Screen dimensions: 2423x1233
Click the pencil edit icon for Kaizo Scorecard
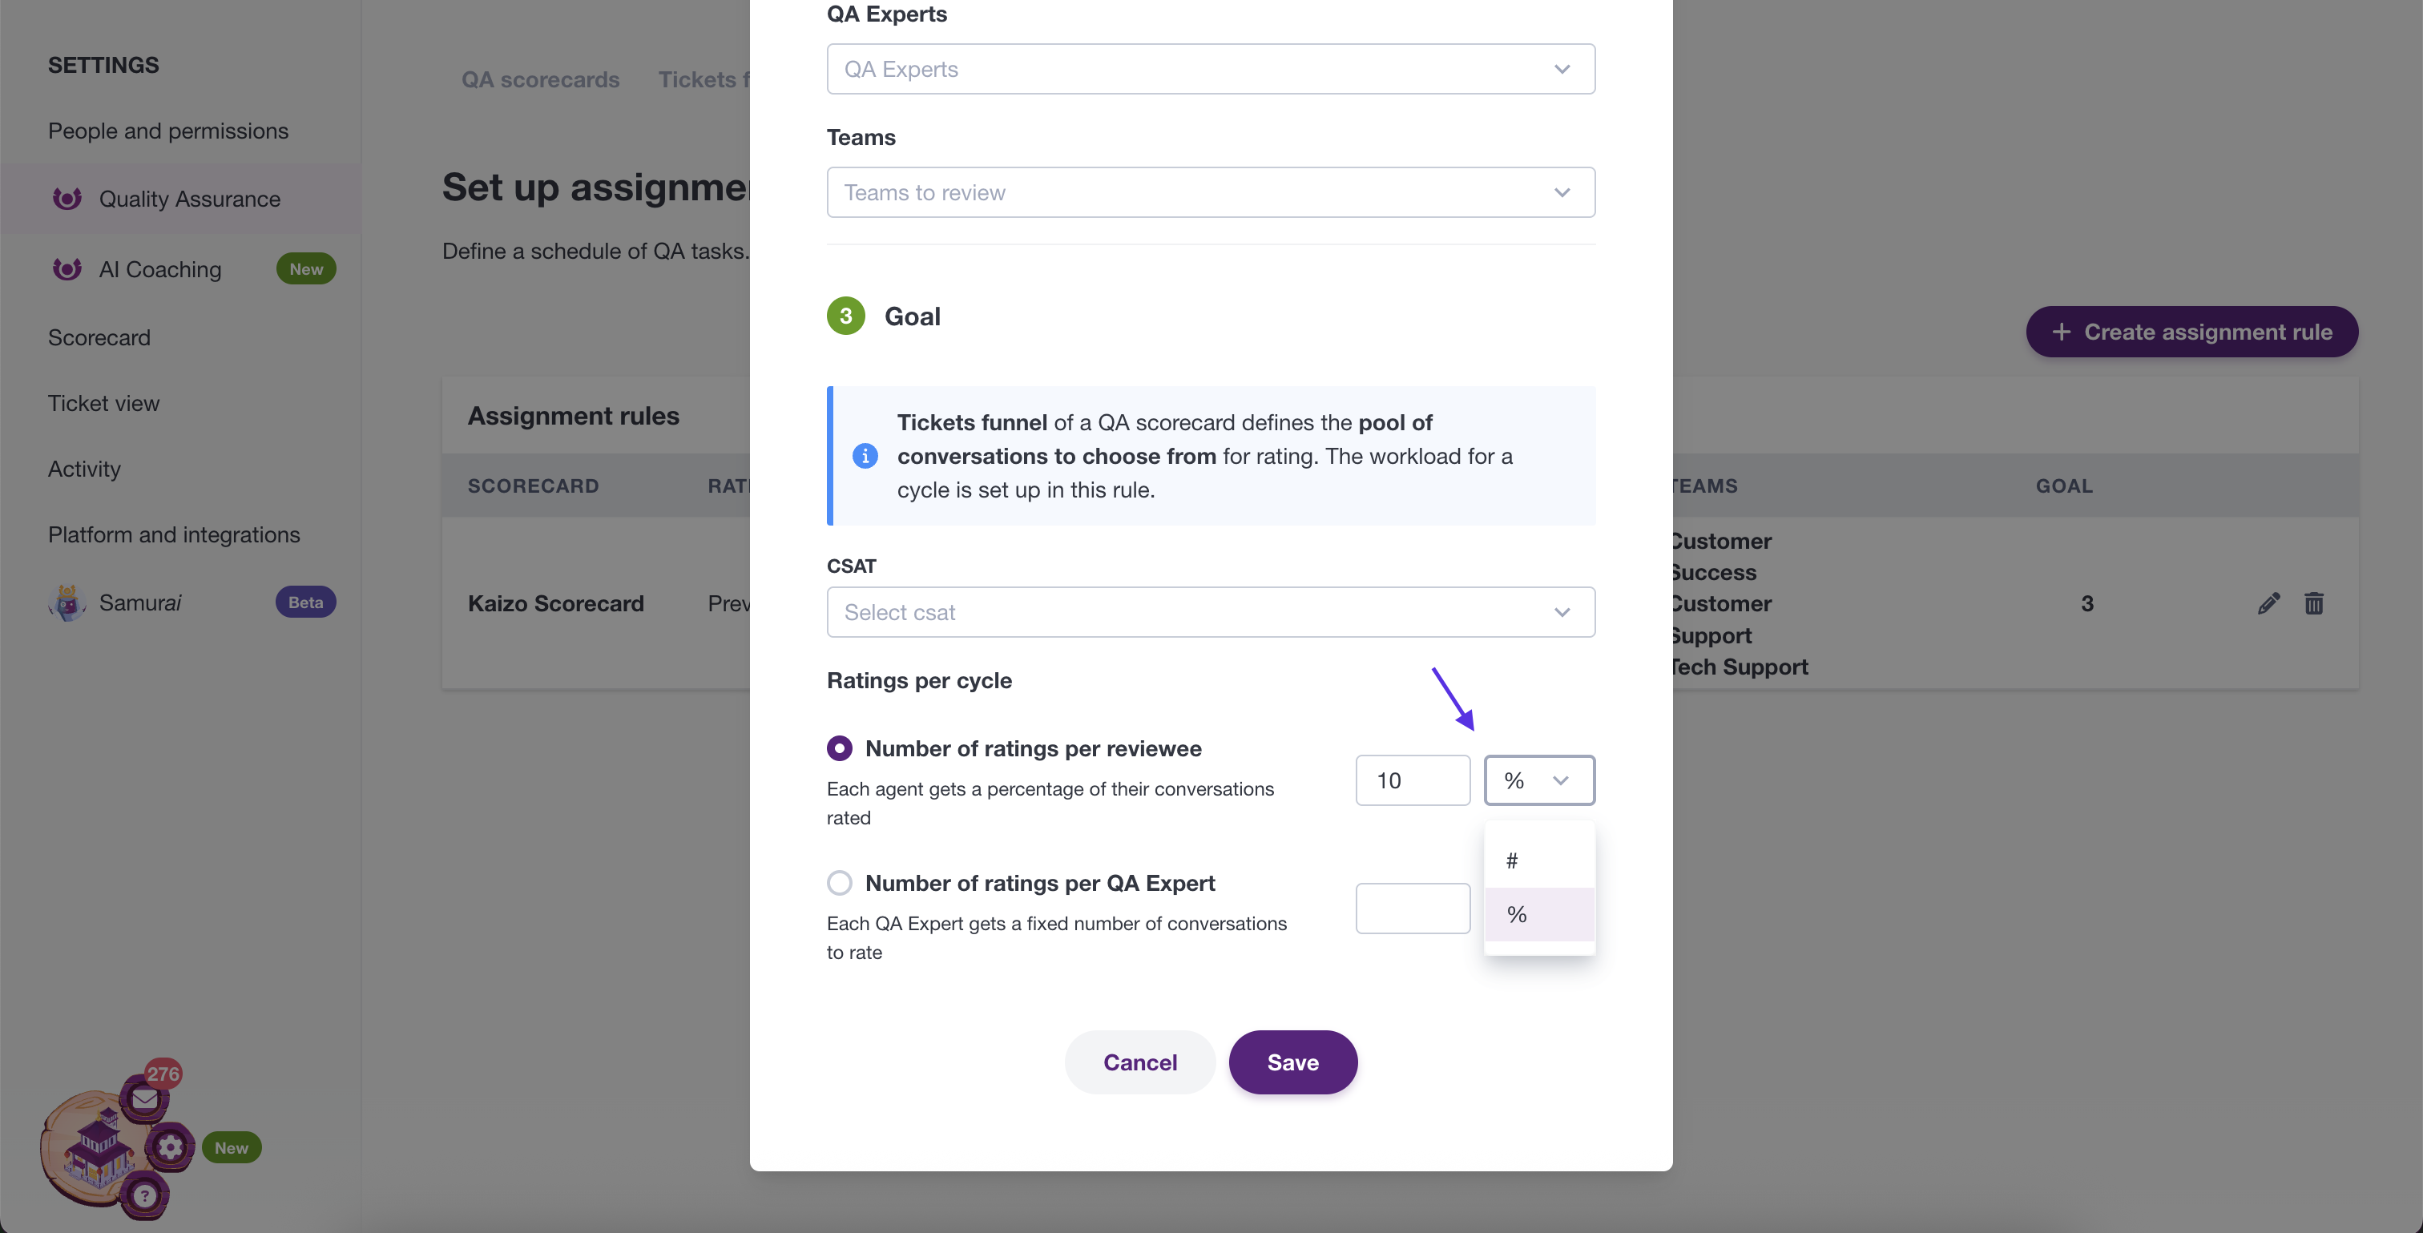click(2268, 602)
